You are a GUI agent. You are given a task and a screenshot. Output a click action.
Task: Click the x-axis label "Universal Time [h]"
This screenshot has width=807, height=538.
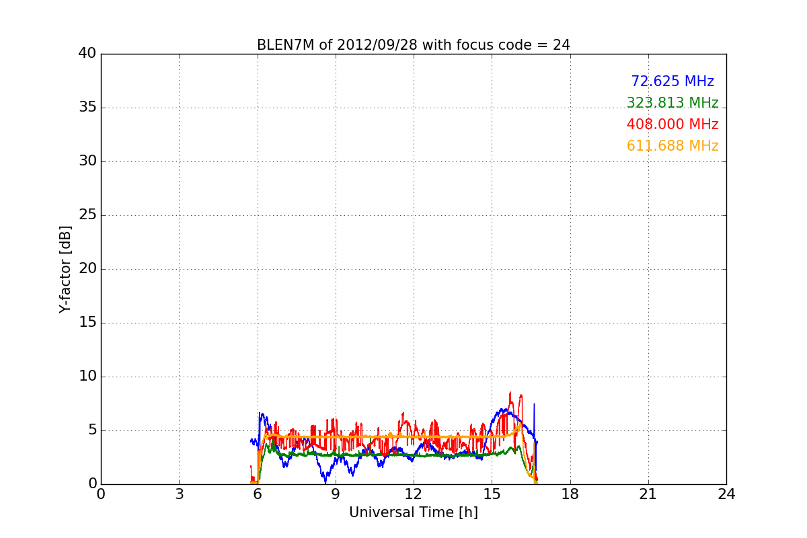(x=414, y=512)
